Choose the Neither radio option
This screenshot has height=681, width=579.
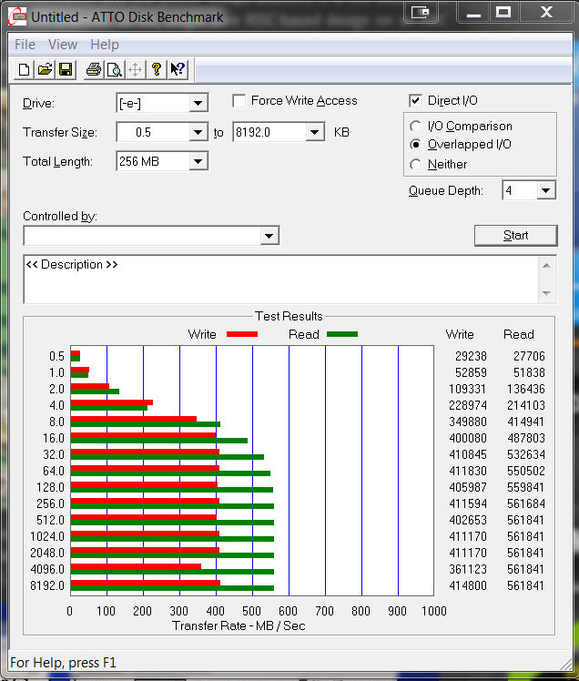click(416, 165)
